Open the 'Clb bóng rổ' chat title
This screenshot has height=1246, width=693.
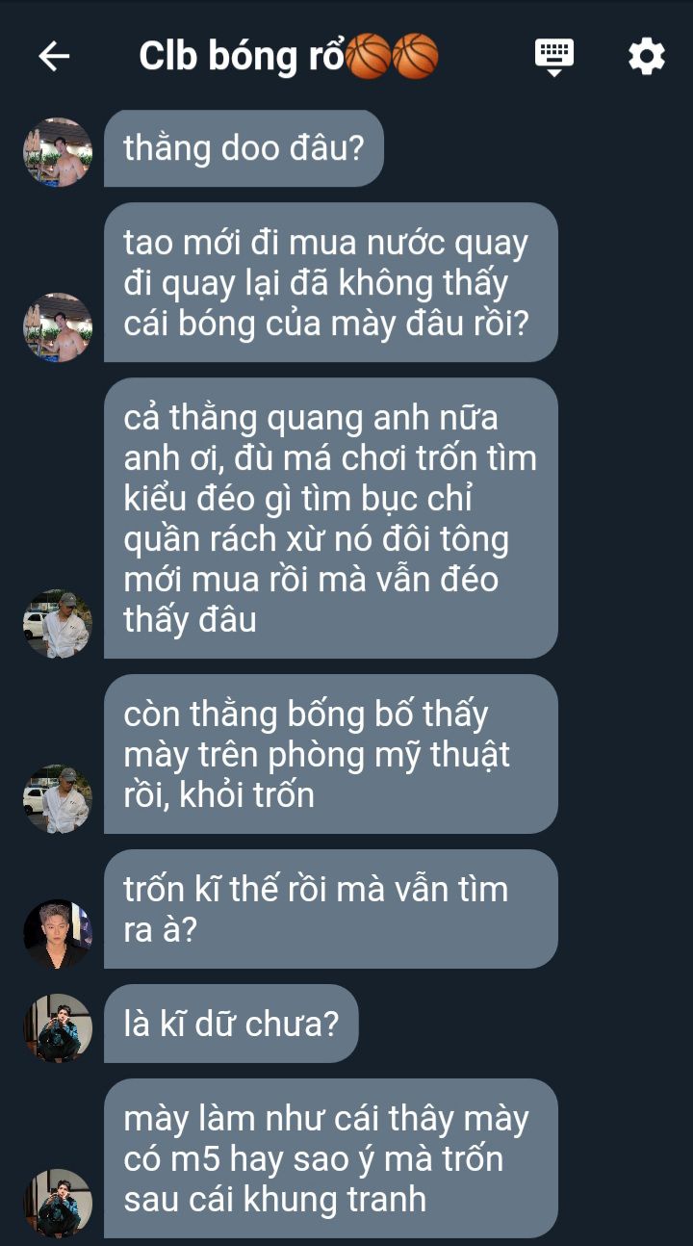(x=289, y=57)
